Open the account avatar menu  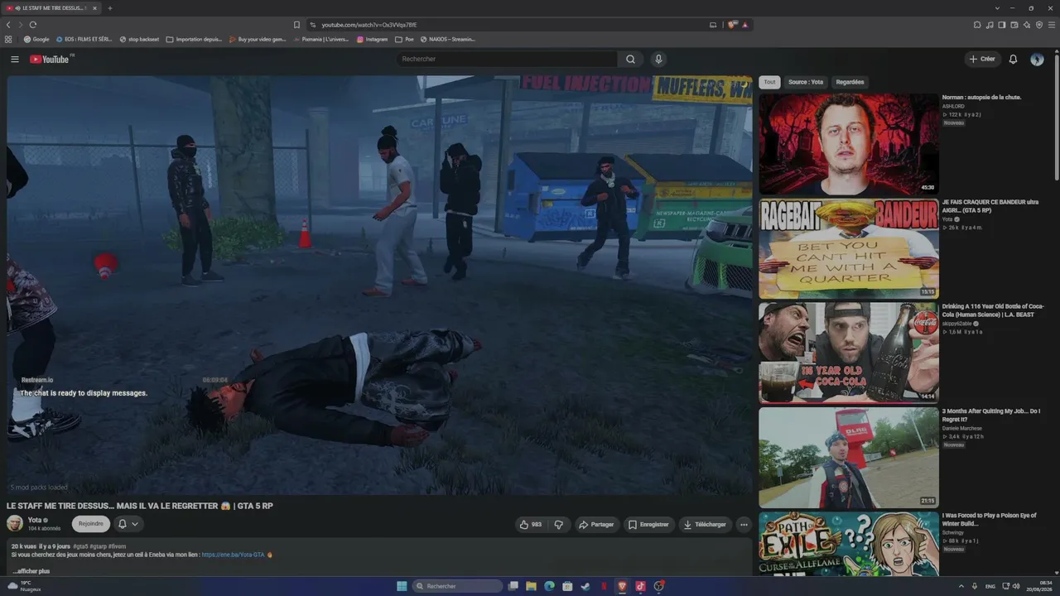[1037, 60]
